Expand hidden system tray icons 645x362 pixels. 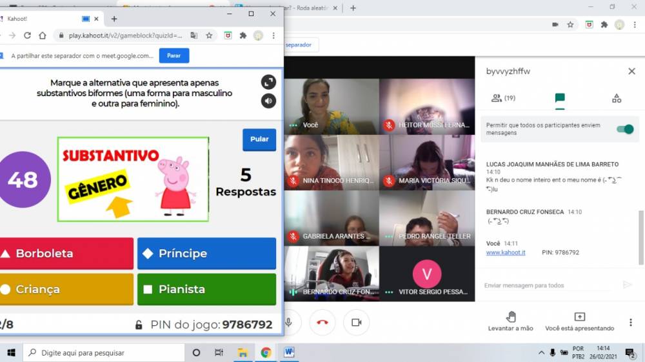[x=541, y=353]
